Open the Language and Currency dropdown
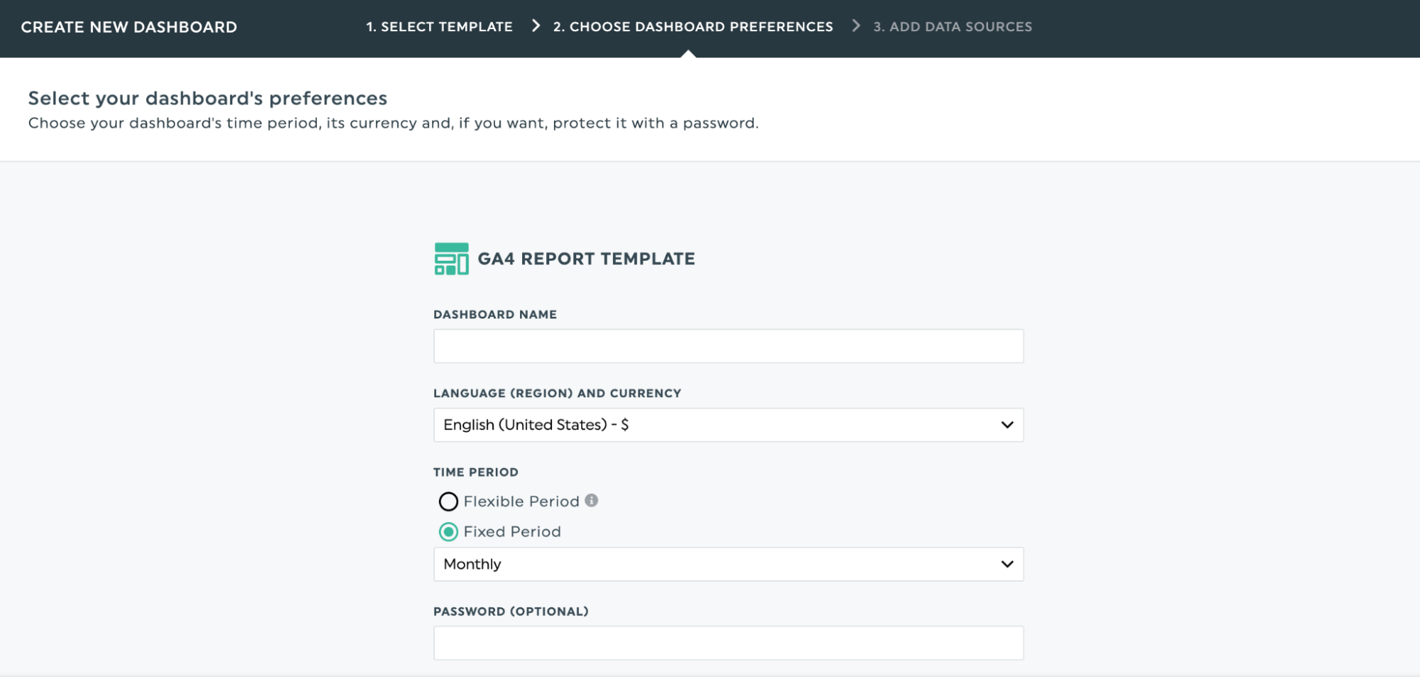The image size is (1420, 677). [728, 425]
